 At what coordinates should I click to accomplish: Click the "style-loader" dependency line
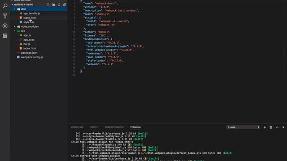click(x=105, y=61)
